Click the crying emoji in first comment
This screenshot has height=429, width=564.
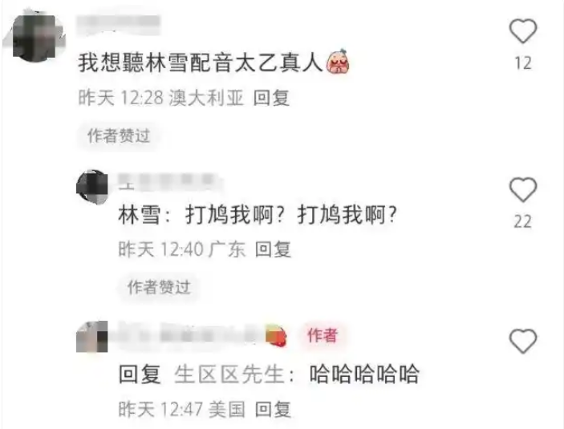pos(338,61)
